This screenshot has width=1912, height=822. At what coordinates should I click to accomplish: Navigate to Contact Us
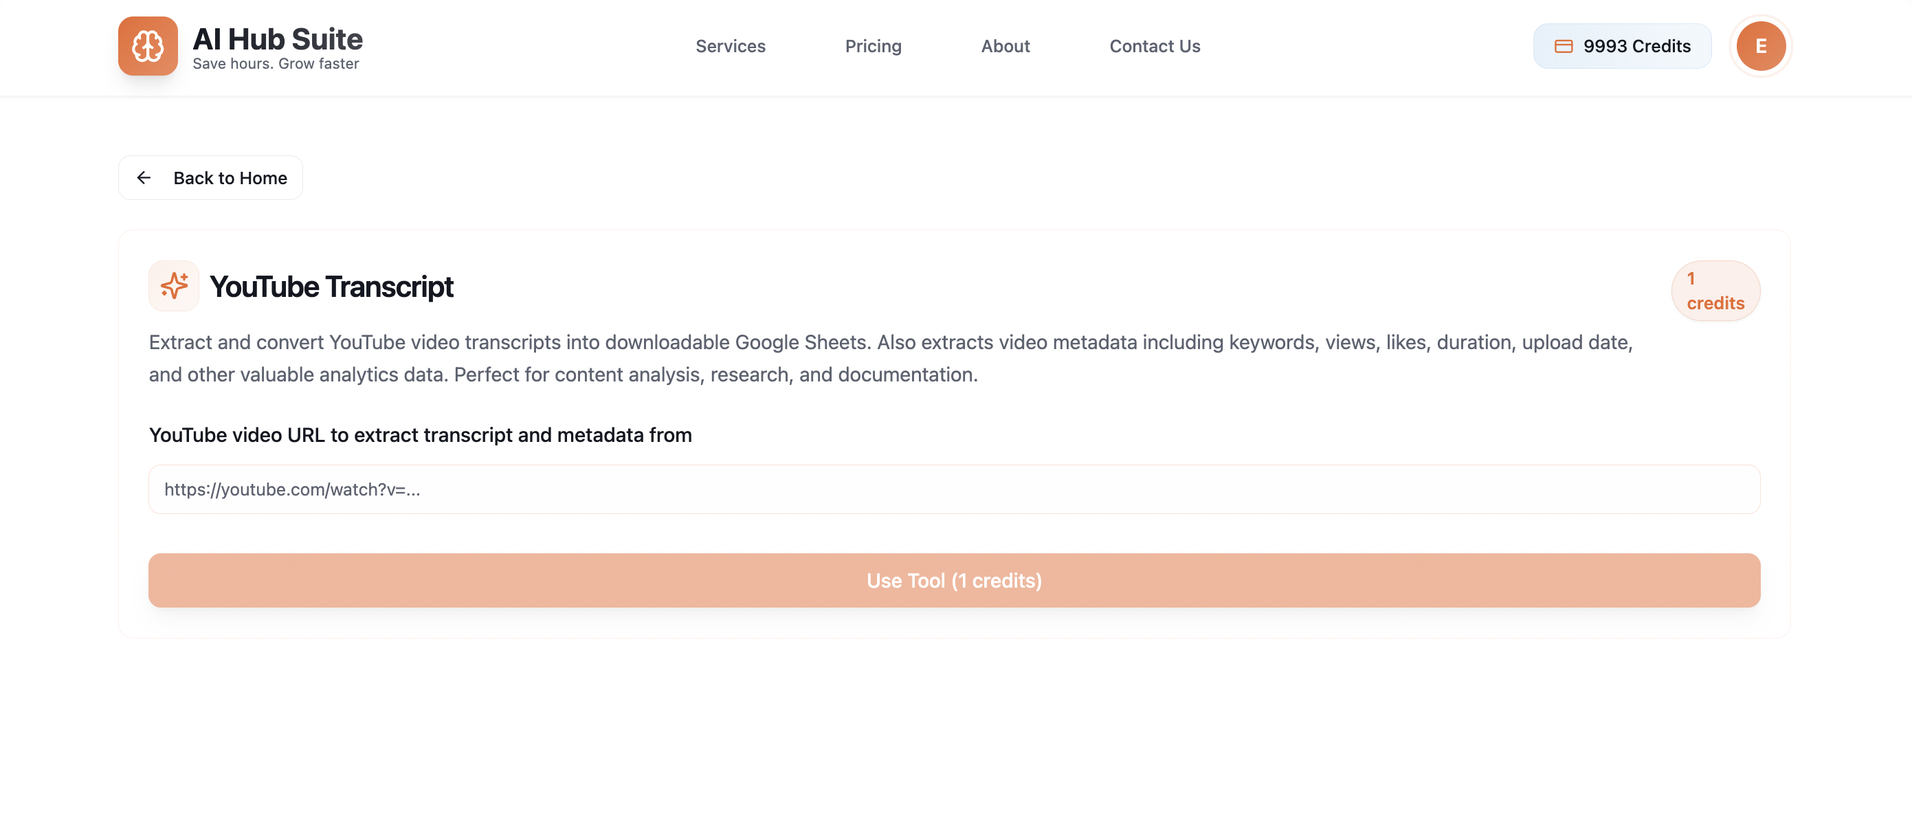(x=1154, y=46)
